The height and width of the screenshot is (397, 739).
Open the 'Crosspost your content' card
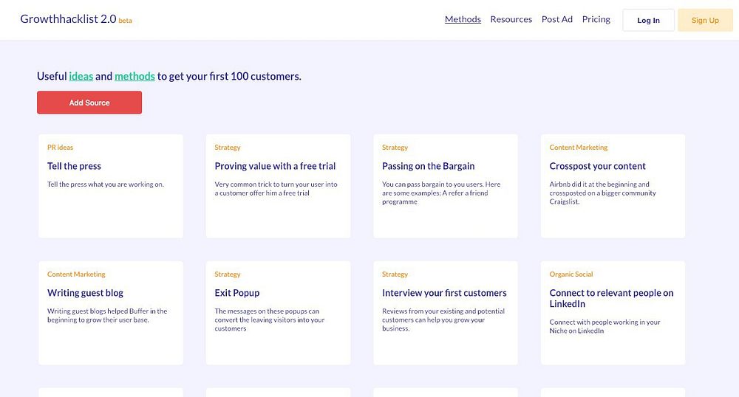[597, 166]
